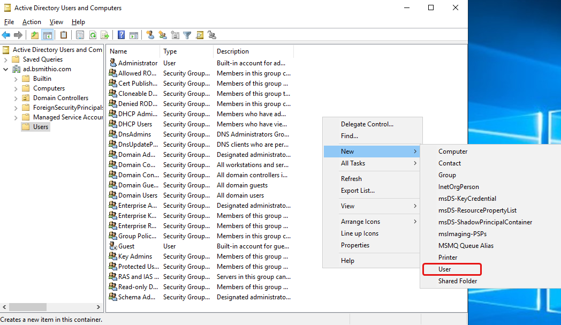Click the tree pane scroll left arrow
Viewport: 561px width, 325px height.
(x=4, y=307)
